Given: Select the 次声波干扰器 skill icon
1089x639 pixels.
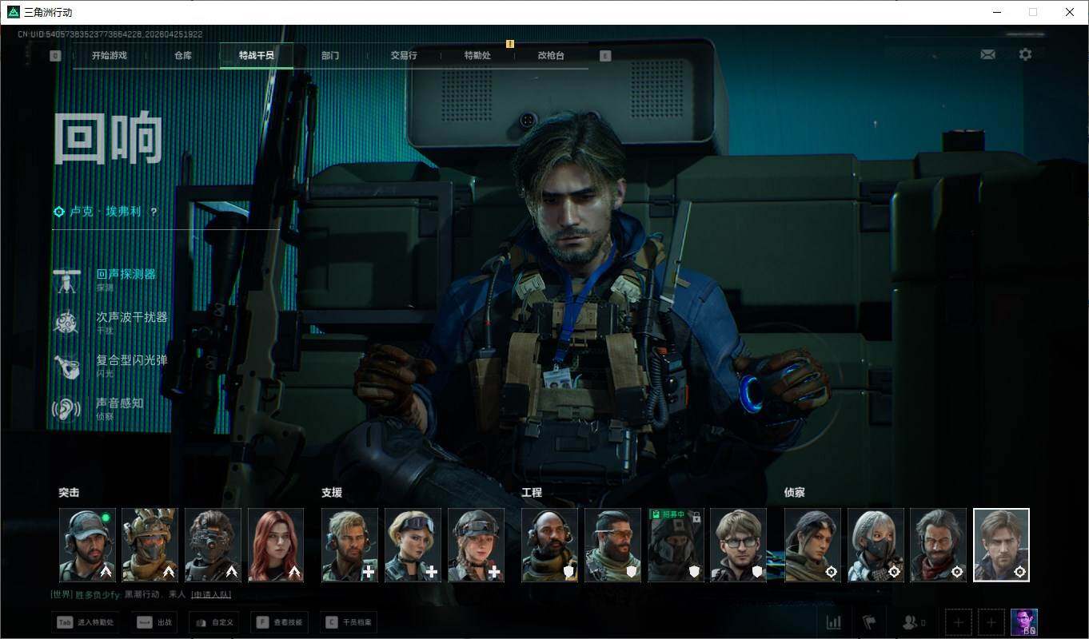Looking at the screenshot, I should [66, 323].
